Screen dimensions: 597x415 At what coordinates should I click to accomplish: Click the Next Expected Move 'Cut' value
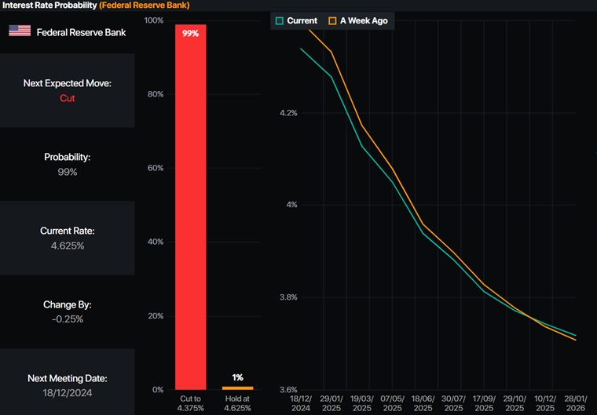pyautogui.click(x=67, y=98)
